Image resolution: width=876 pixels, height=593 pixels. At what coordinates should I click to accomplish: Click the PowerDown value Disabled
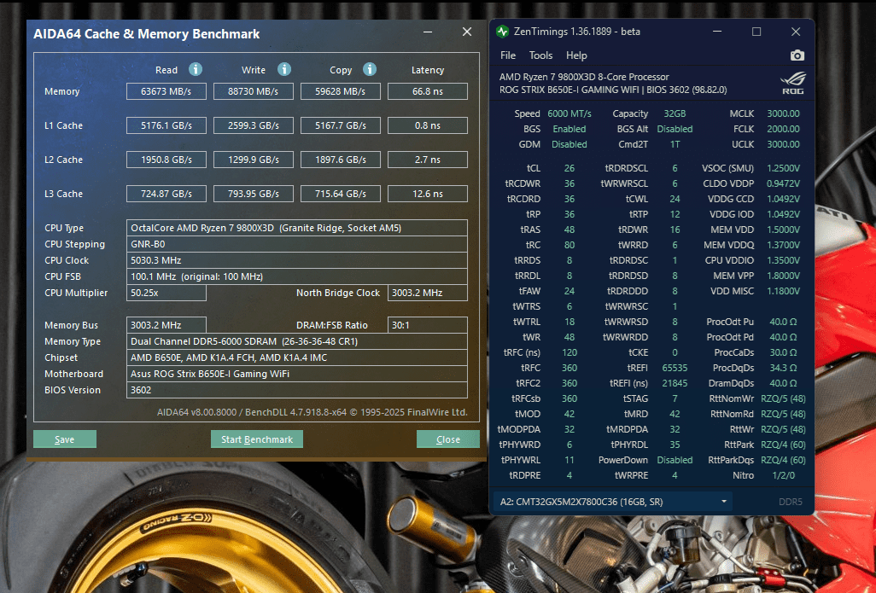tap(675, 460)
